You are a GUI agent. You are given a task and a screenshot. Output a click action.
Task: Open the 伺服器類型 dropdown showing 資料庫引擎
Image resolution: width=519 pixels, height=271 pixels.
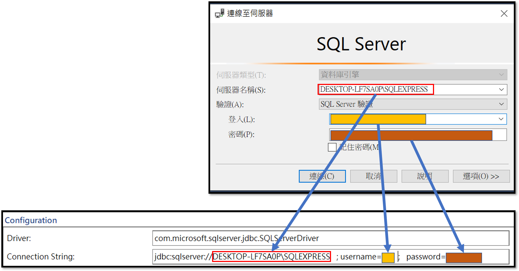tap(413, 75)
